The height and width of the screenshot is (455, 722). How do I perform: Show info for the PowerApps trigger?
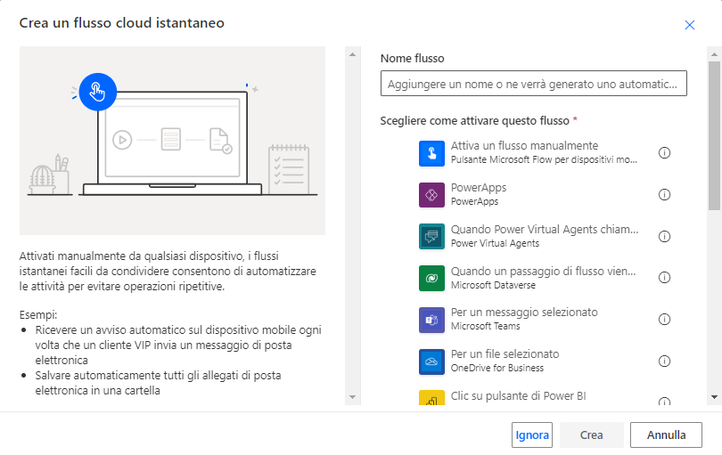click(x=664, y=195)
